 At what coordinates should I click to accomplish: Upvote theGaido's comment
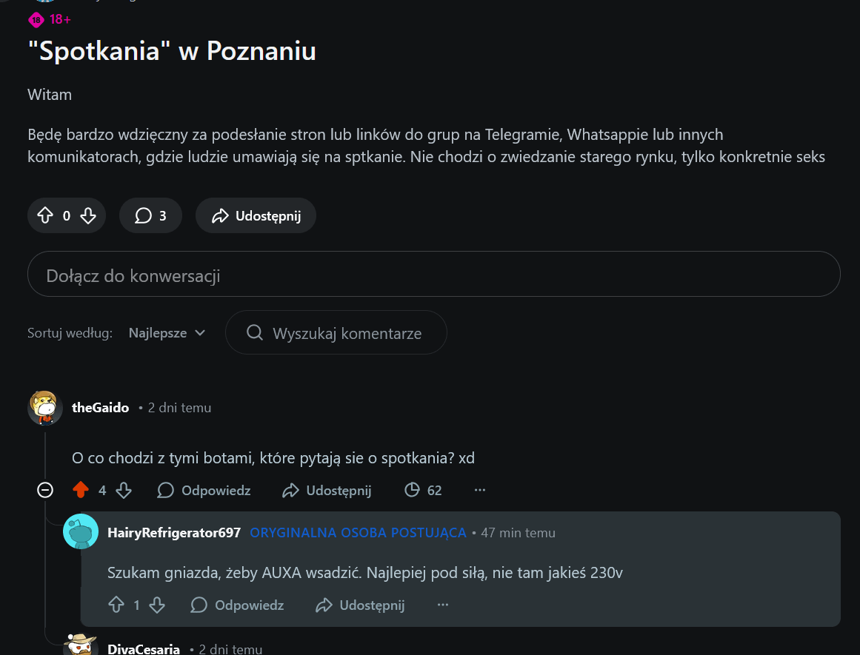(81, 490)
